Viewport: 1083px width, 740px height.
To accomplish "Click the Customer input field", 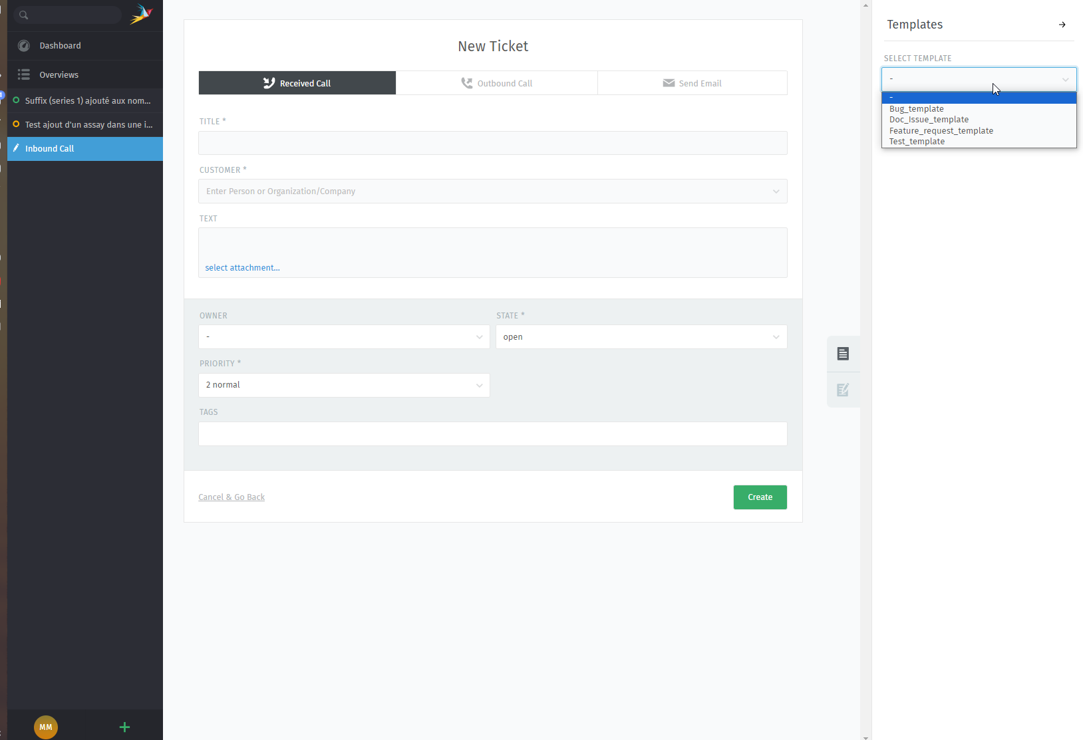I will click(493, 191).
